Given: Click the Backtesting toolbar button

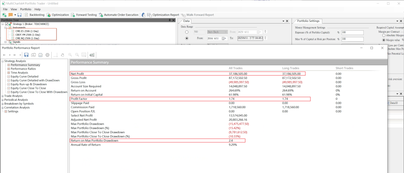Looking at the screenshot, I should [x=34, y=15].
